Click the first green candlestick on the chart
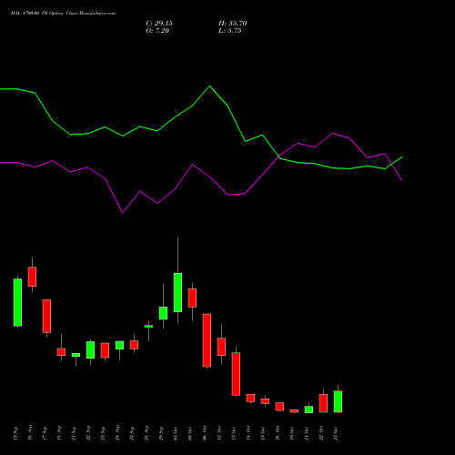 (17, 302)
